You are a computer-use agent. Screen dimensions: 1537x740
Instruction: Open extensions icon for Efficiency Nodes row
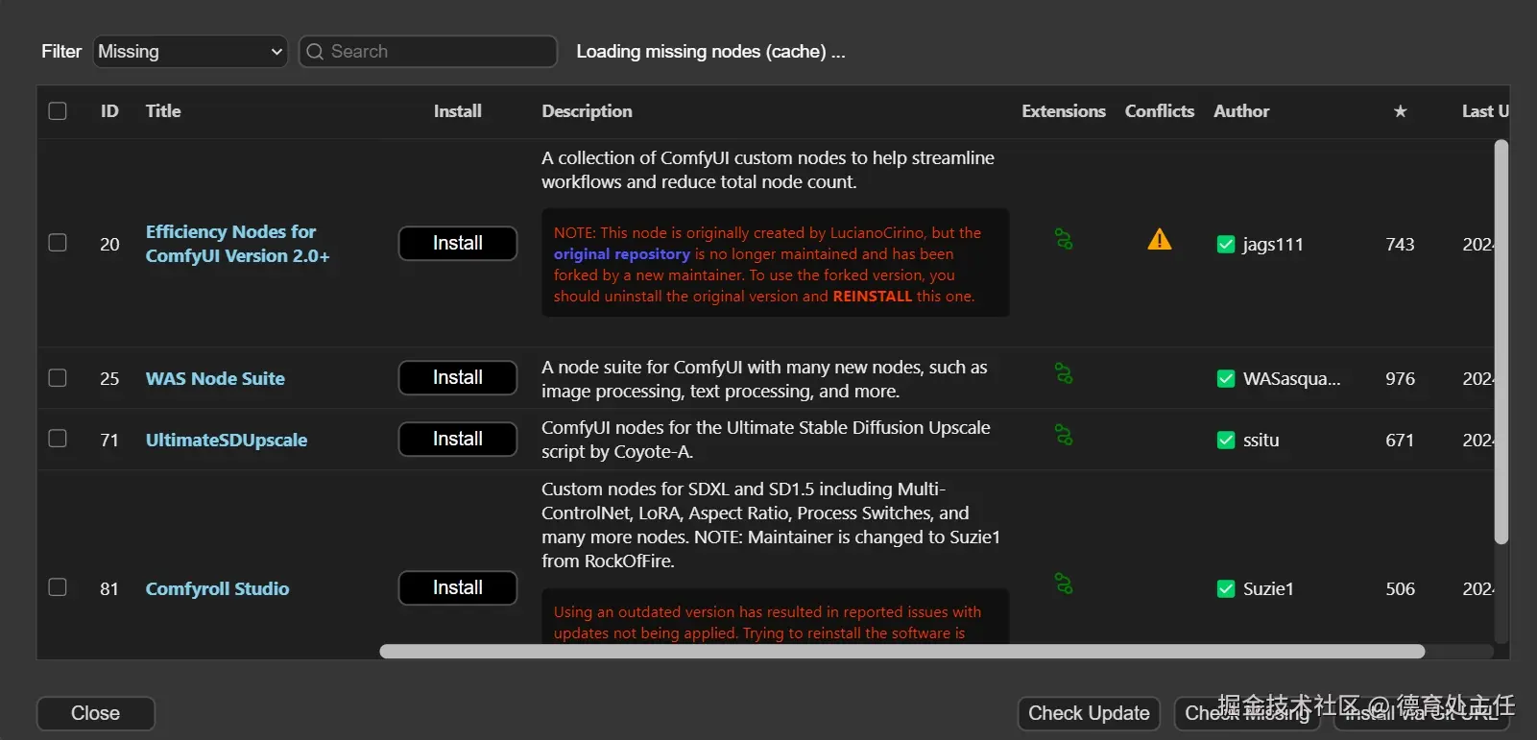point(1064,239)
